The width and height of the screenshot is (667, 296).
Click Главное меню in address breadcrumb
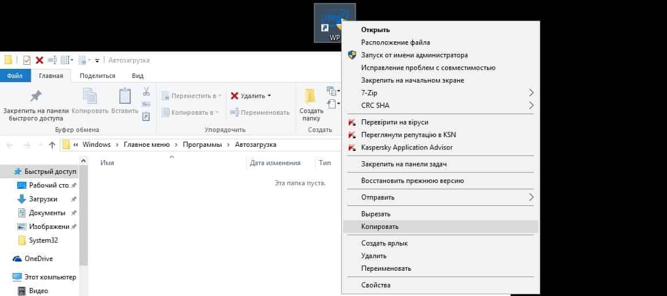click(x=147, y=145)
